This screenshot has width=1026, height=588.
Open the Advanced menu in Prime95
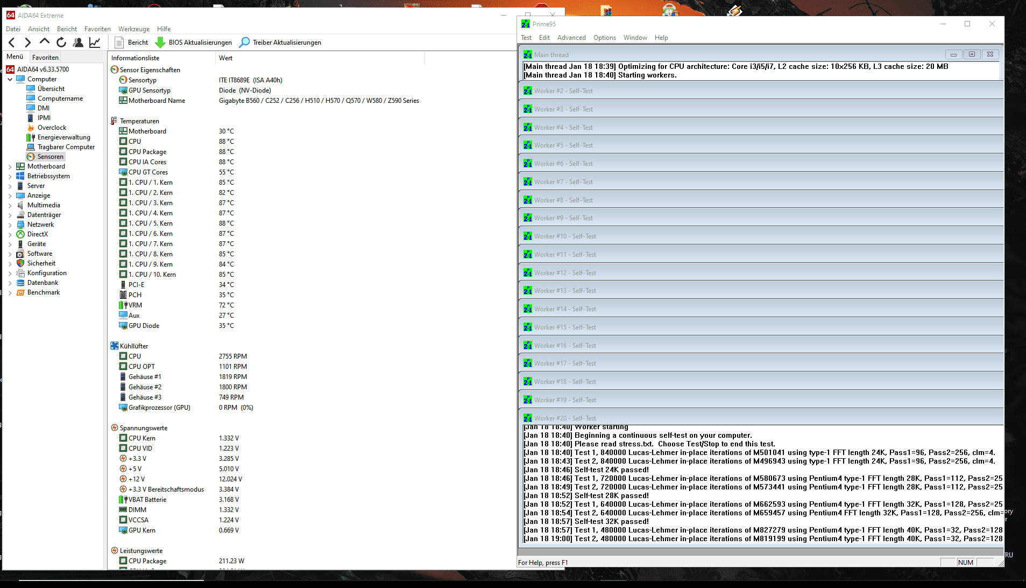click(x=571, y=38)
